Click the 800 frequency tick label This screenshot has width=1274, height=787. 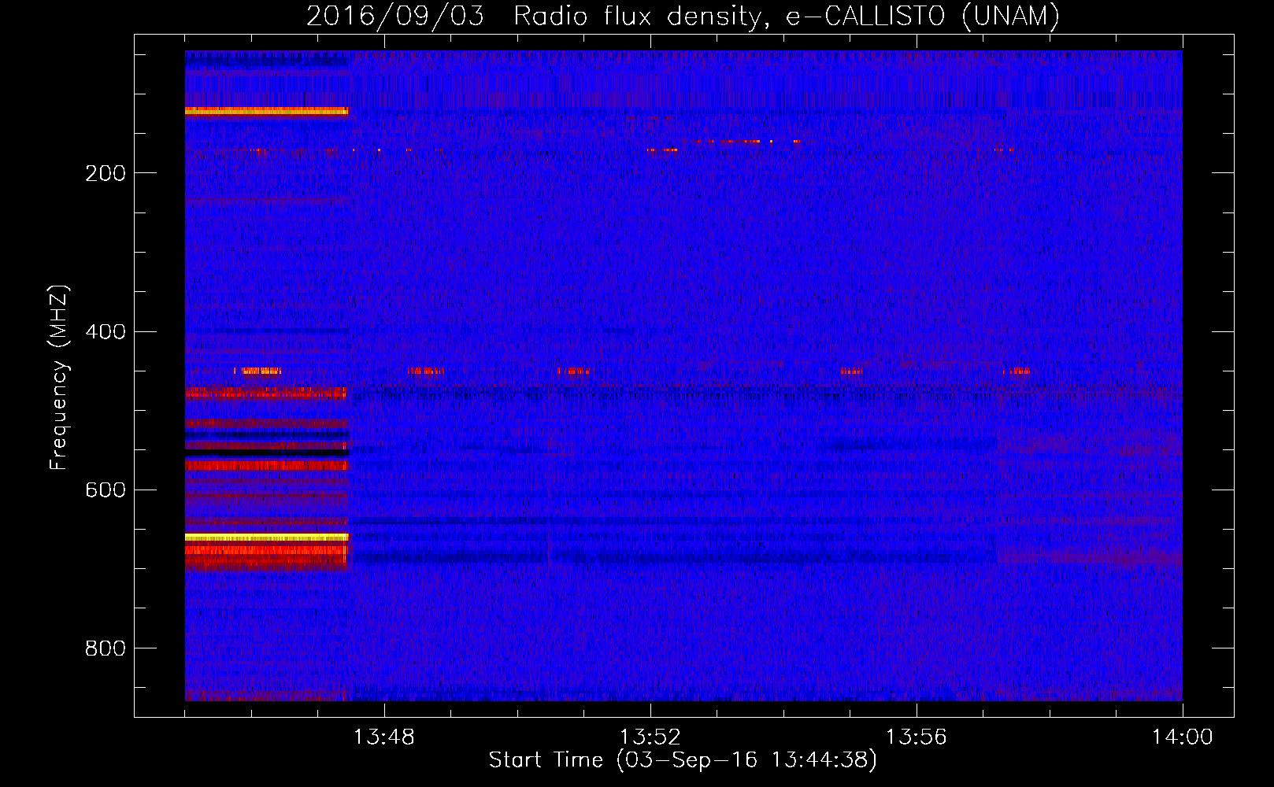[106, 648]
